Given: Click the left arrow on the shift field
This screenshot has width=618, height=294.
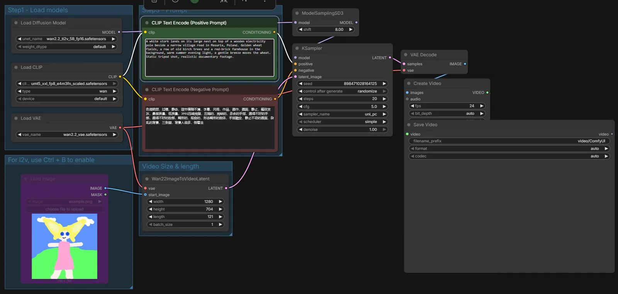Looking at the screenshot, I should coord(301,29).
